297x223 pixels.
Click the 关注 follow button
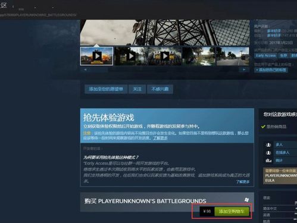(x=137, y=89)
